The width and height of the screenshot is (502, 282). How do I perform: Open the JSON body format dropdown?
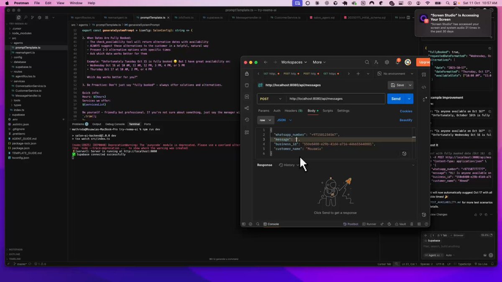(x=284, y=120)
